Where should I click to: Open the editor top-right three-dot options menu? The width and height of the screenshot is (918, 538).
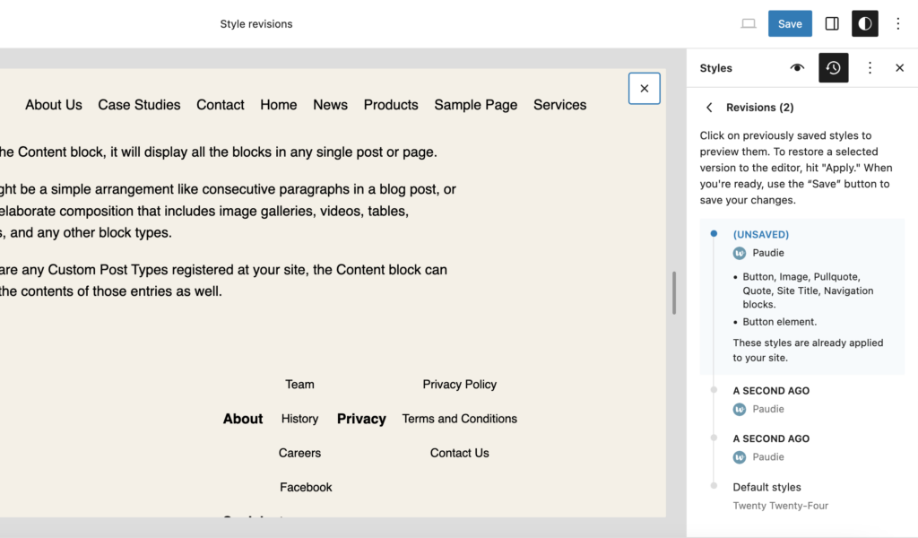[898, 23]
